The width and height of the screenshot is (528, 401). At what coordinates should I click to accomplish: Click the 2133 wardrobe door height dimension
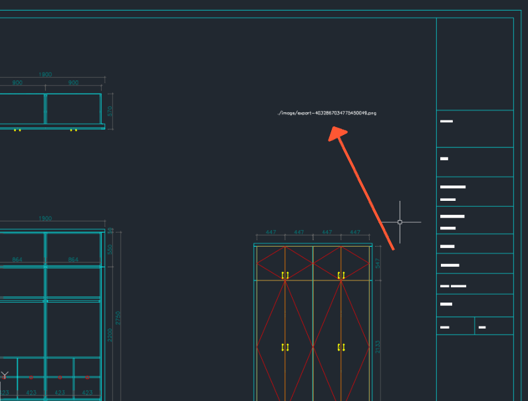pyautogui.click(x=378, y=346)
